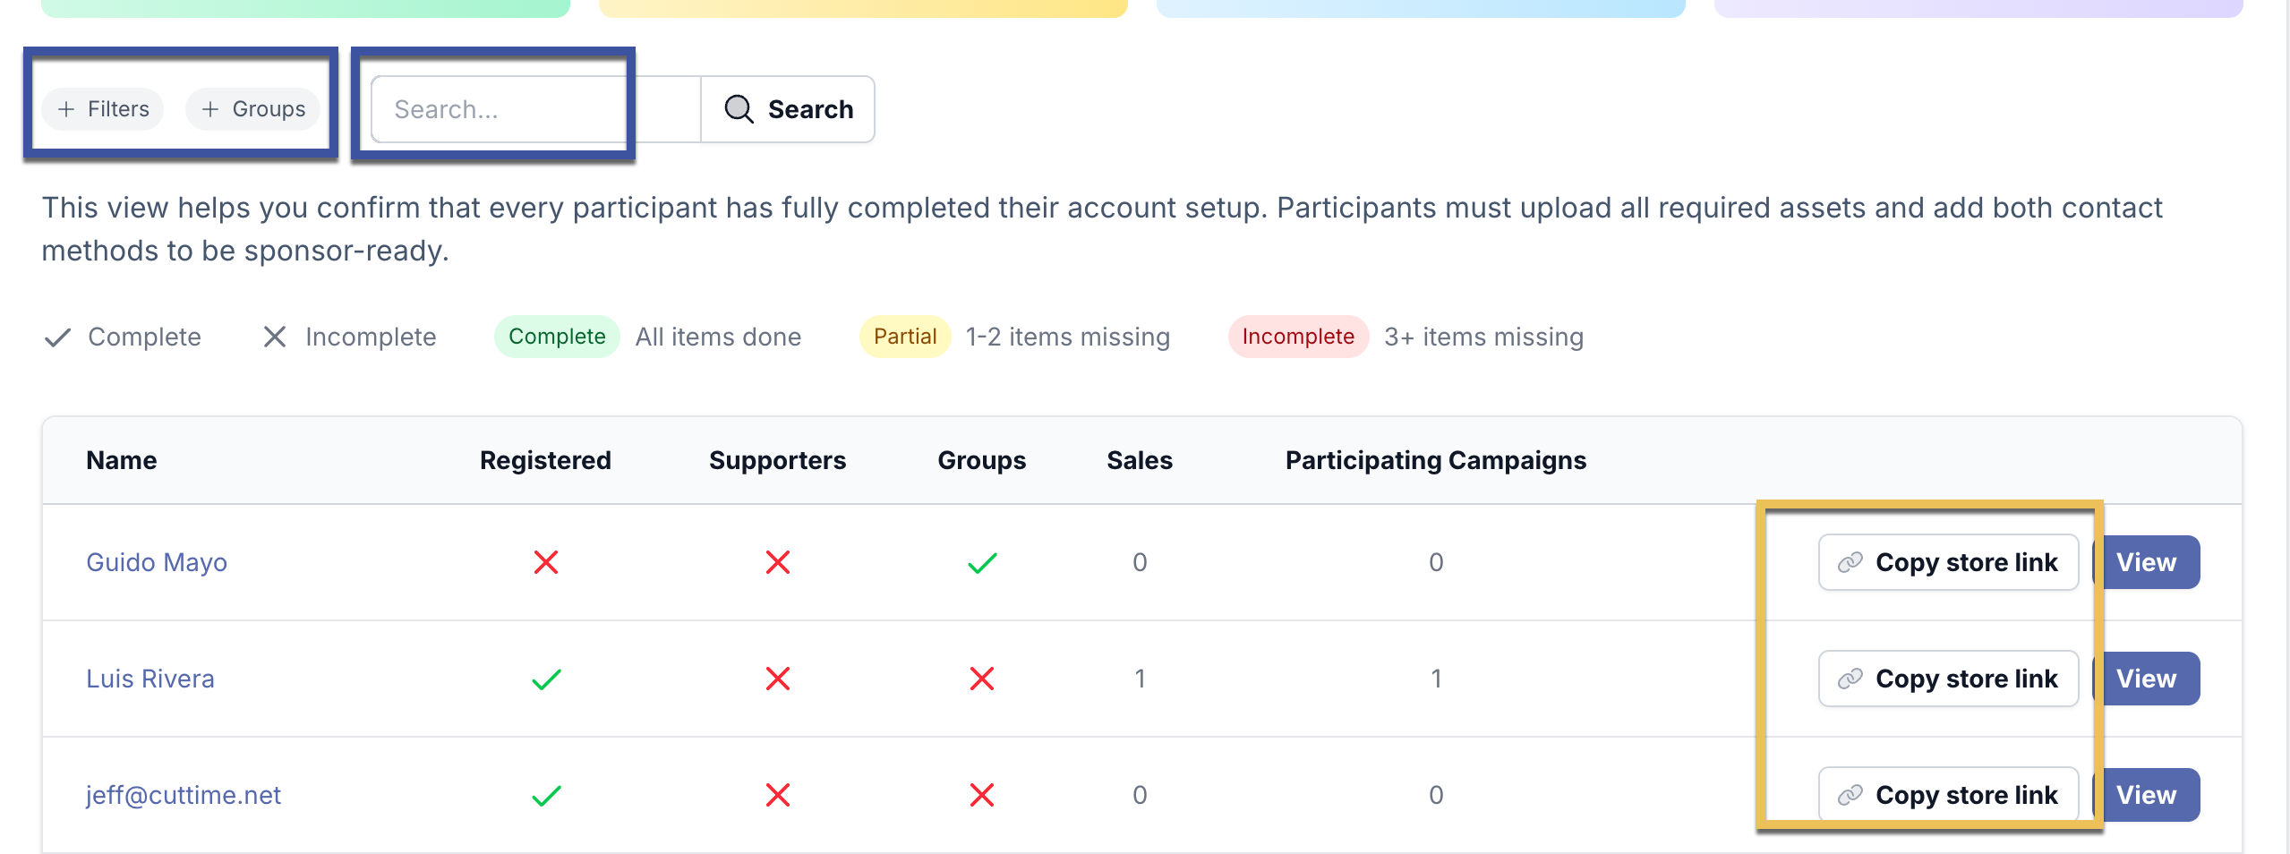Open the Groups dropdown chip
Viewport: 2290px width, 854px height.
click(x=253, y=109)
